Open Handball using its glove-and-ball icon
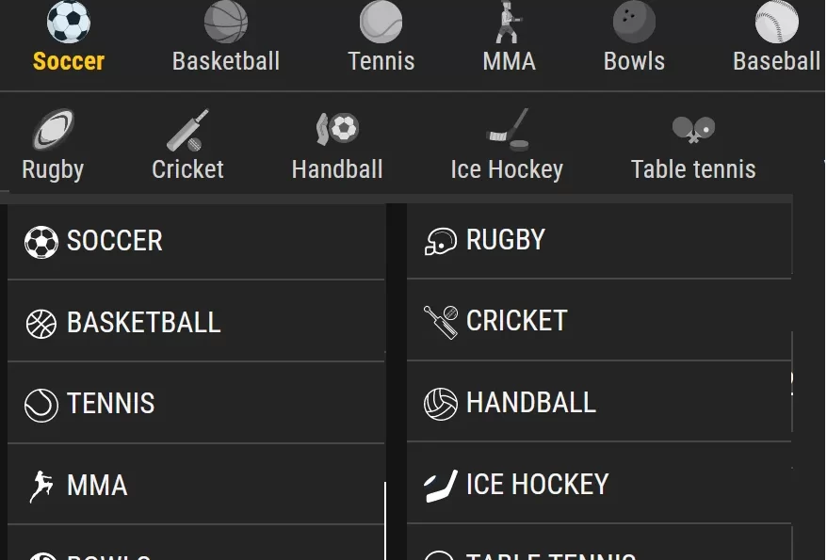 pos(337,129)
